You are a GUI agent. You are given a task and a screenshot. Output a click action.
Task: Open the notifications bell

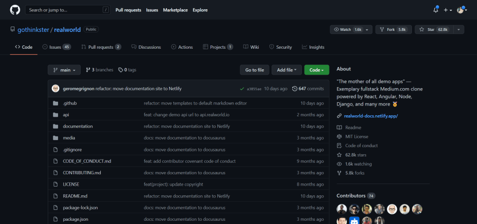point(436,10)
